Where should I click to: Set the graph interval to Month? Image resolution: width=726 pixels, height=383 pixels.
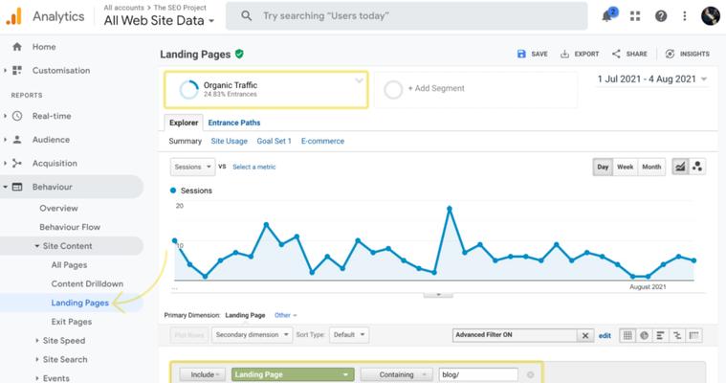click(x=651, y=167)
